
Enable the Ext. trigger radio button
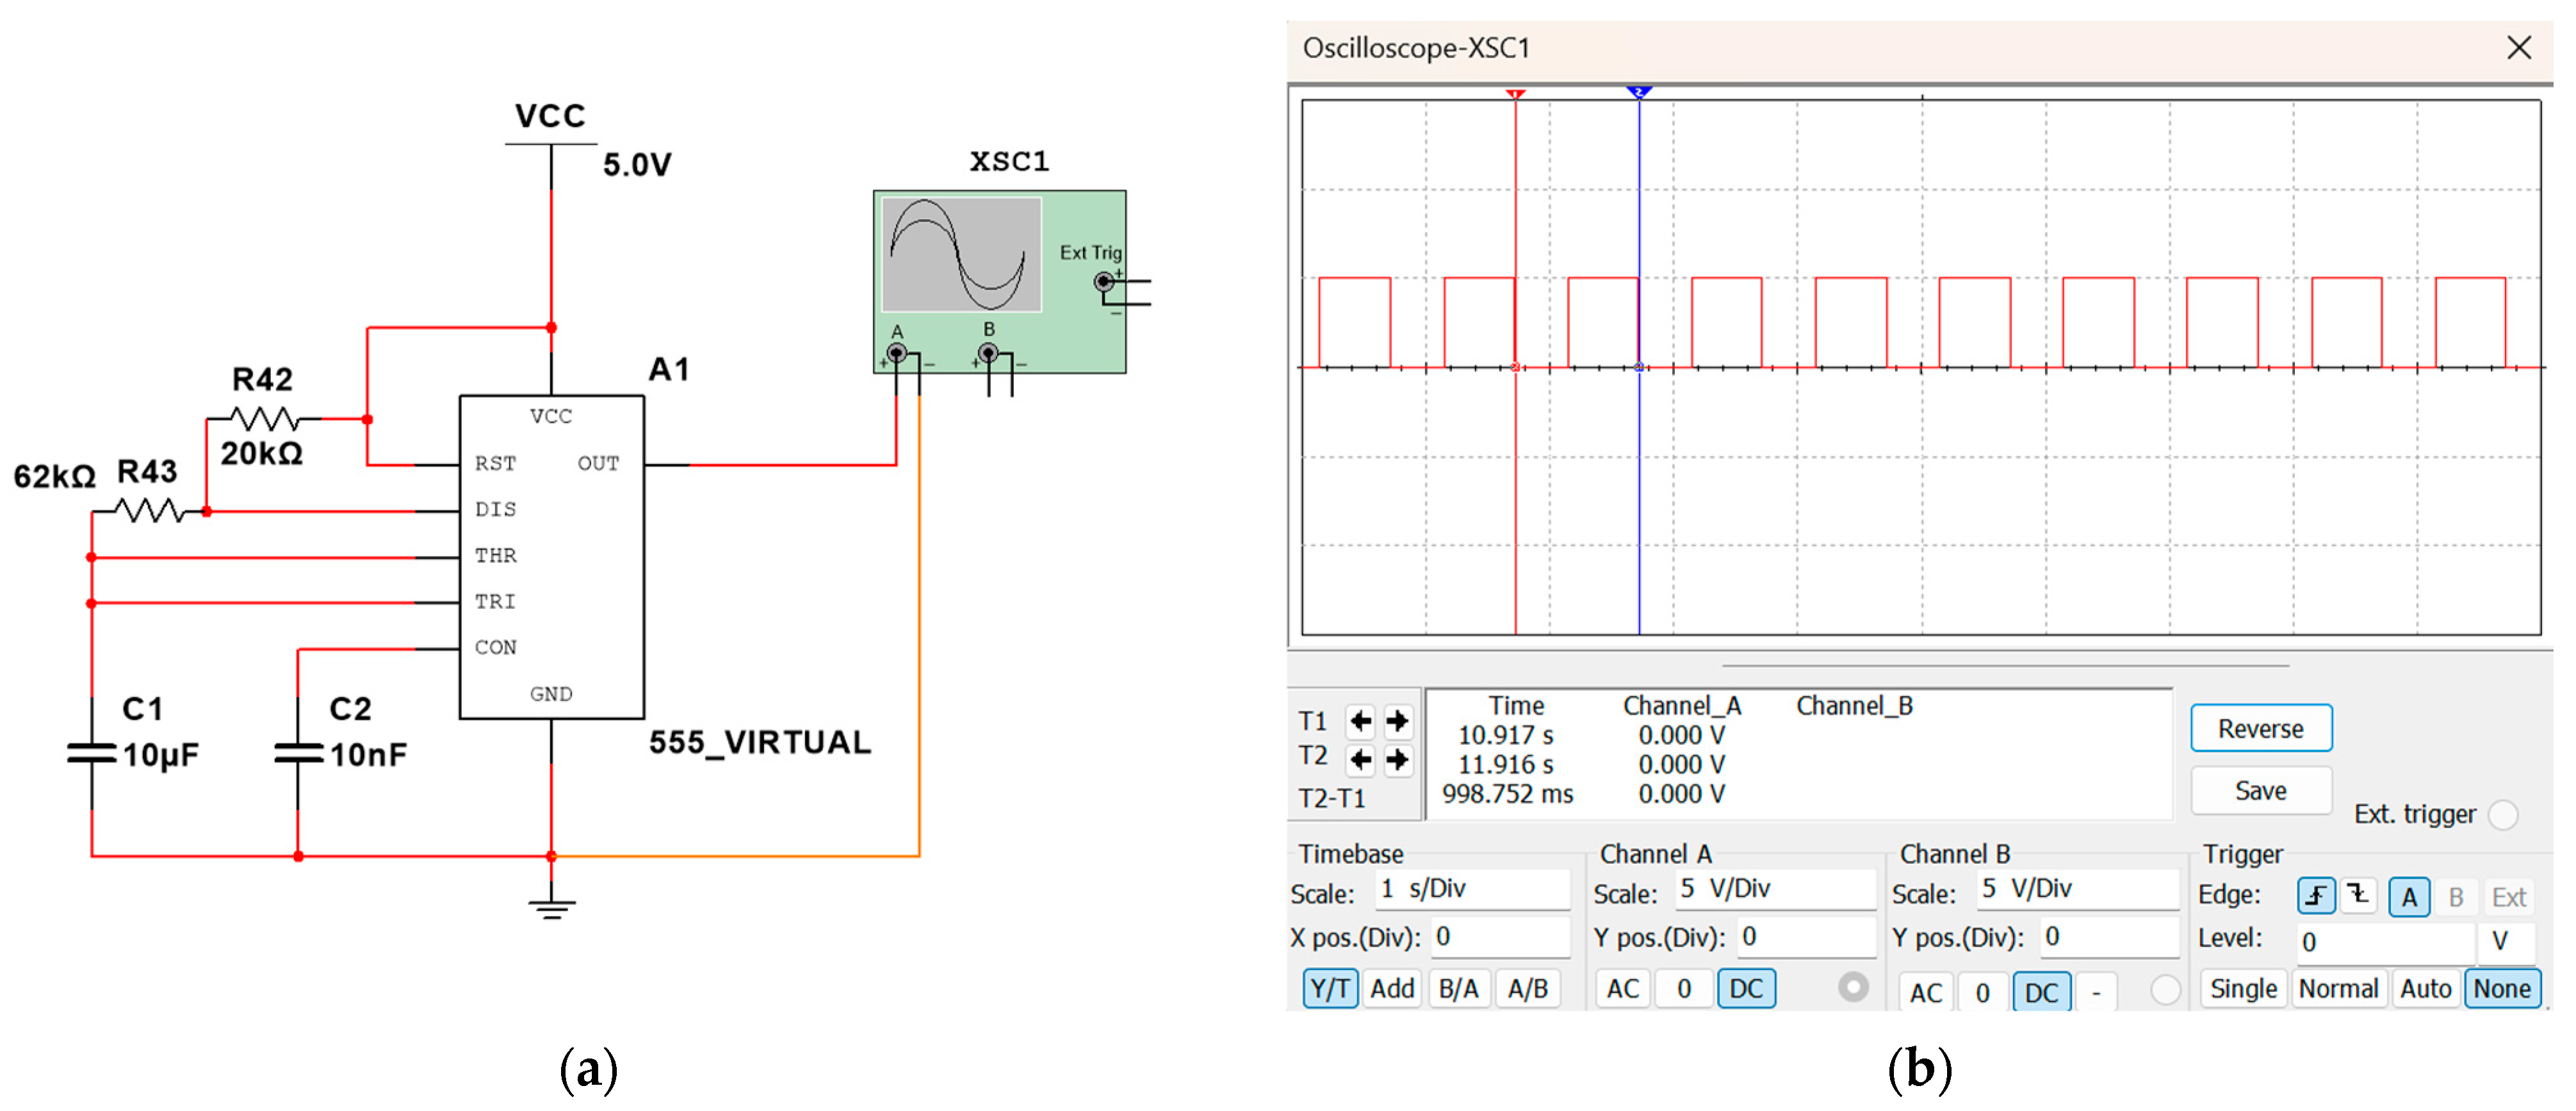tap(2503, 815)
